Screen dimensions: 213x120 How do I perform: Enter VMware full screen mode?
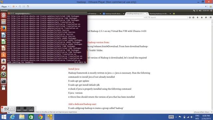pyautogui.click(x=24, y=7)
